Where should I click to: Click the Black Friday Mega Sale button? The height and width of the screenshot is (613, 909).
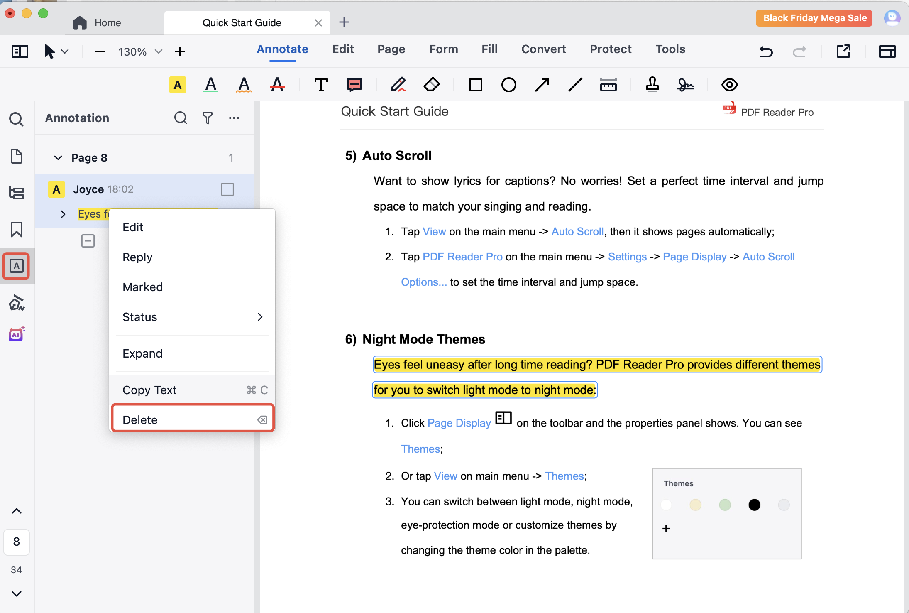[x=814, y=18]
